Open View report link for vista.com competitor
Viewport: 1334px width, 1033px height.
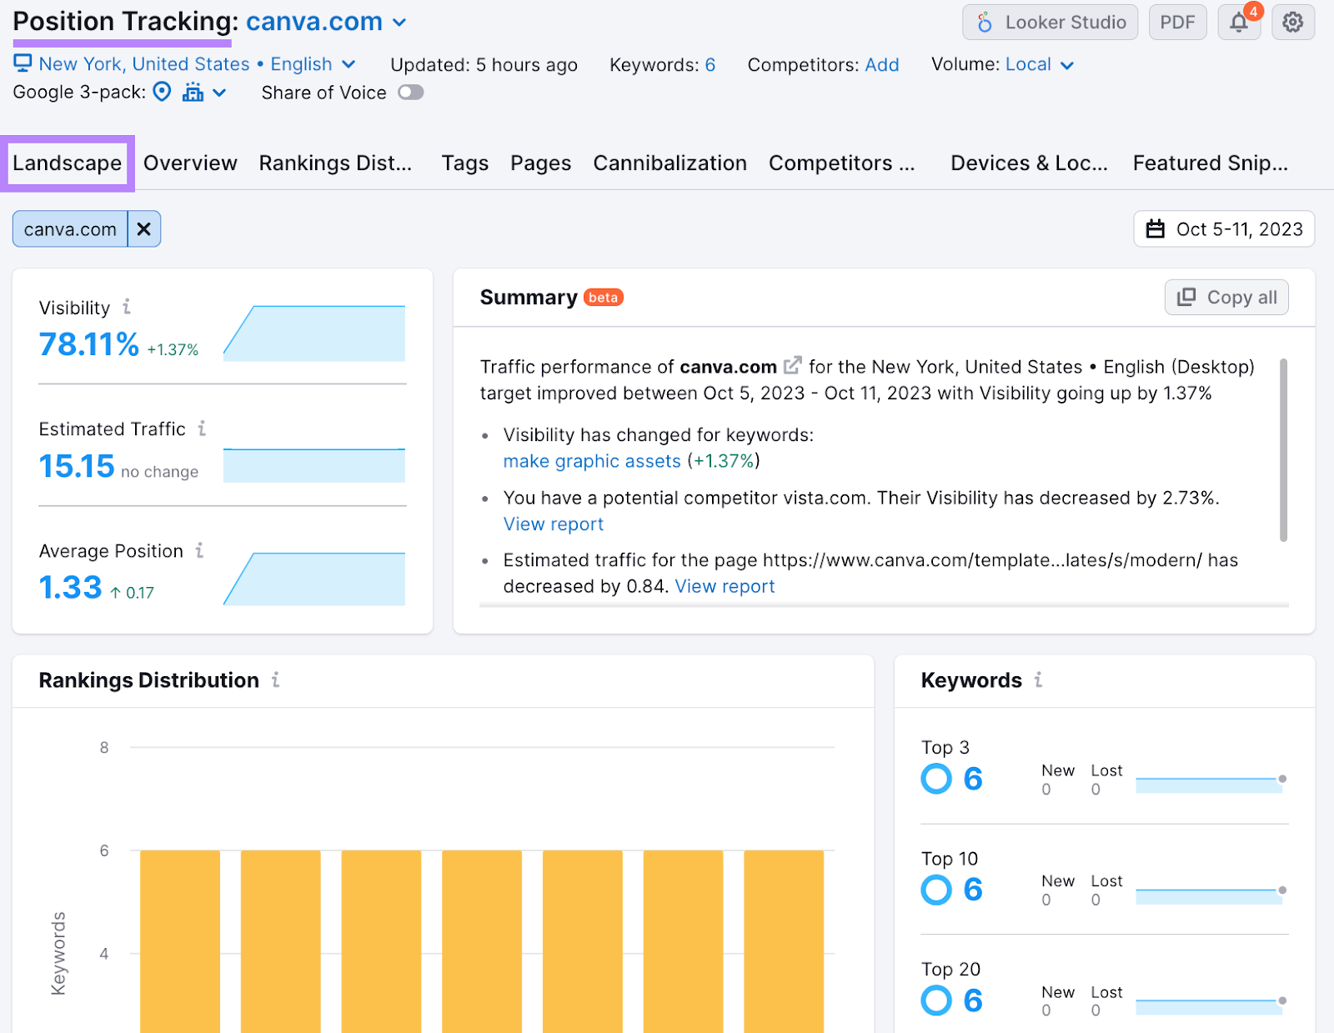click(x=554, y=524)
